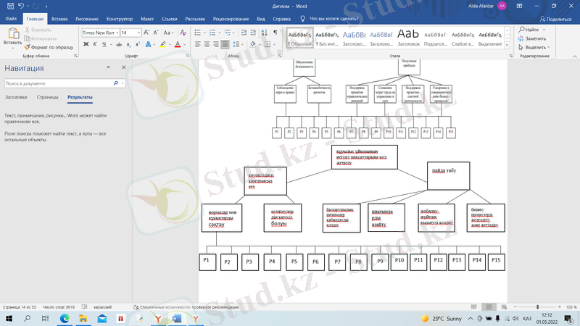The width and height of the screenshot is (580, 326).
Task: Create a bulleted list
Action: pyautogui.click(x=197, y=33)
